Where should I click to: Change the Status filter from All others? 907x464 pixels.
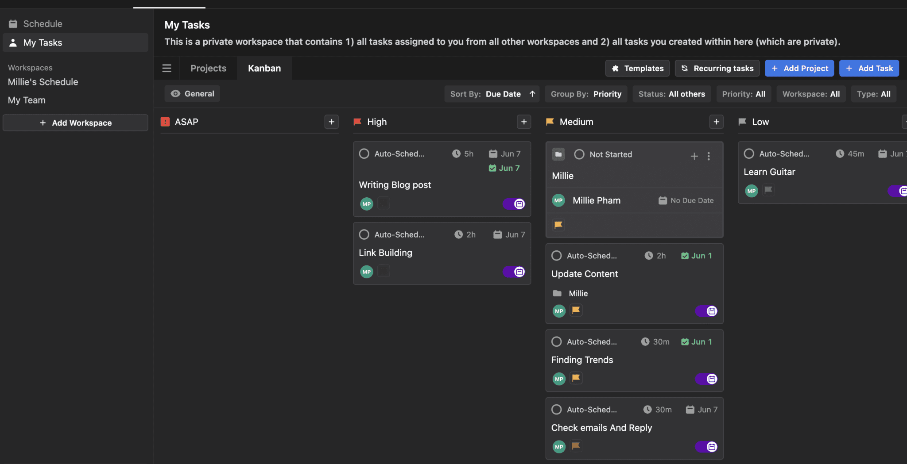click(671, 93)
